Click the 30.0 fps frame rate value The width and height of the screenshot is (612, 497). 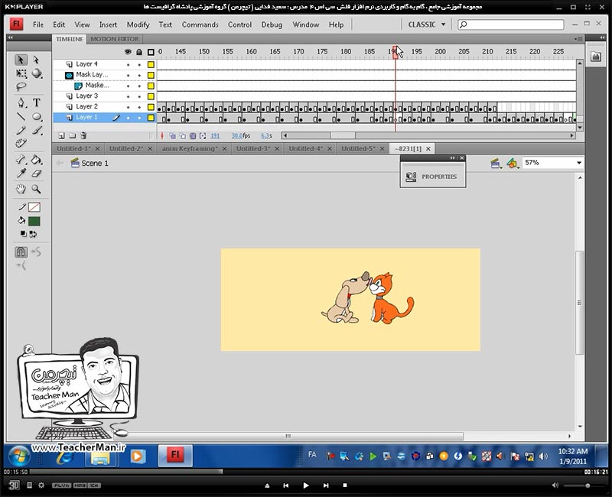pos(237,136)
